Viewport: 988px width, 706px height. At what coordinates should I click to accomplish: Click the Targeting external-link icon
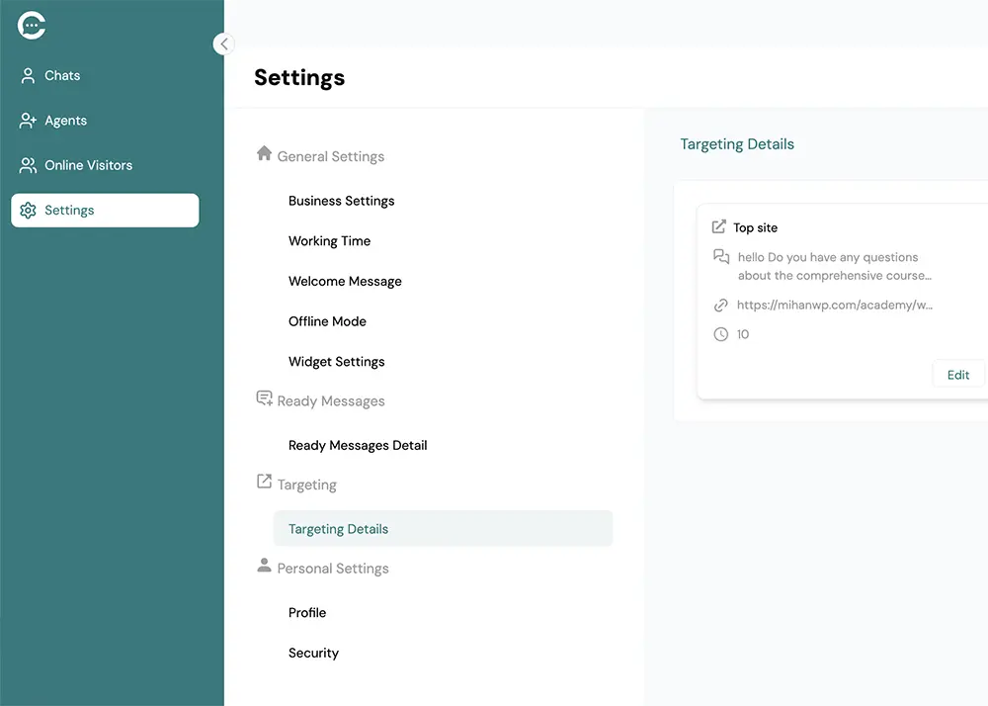(x=264, y=482)
